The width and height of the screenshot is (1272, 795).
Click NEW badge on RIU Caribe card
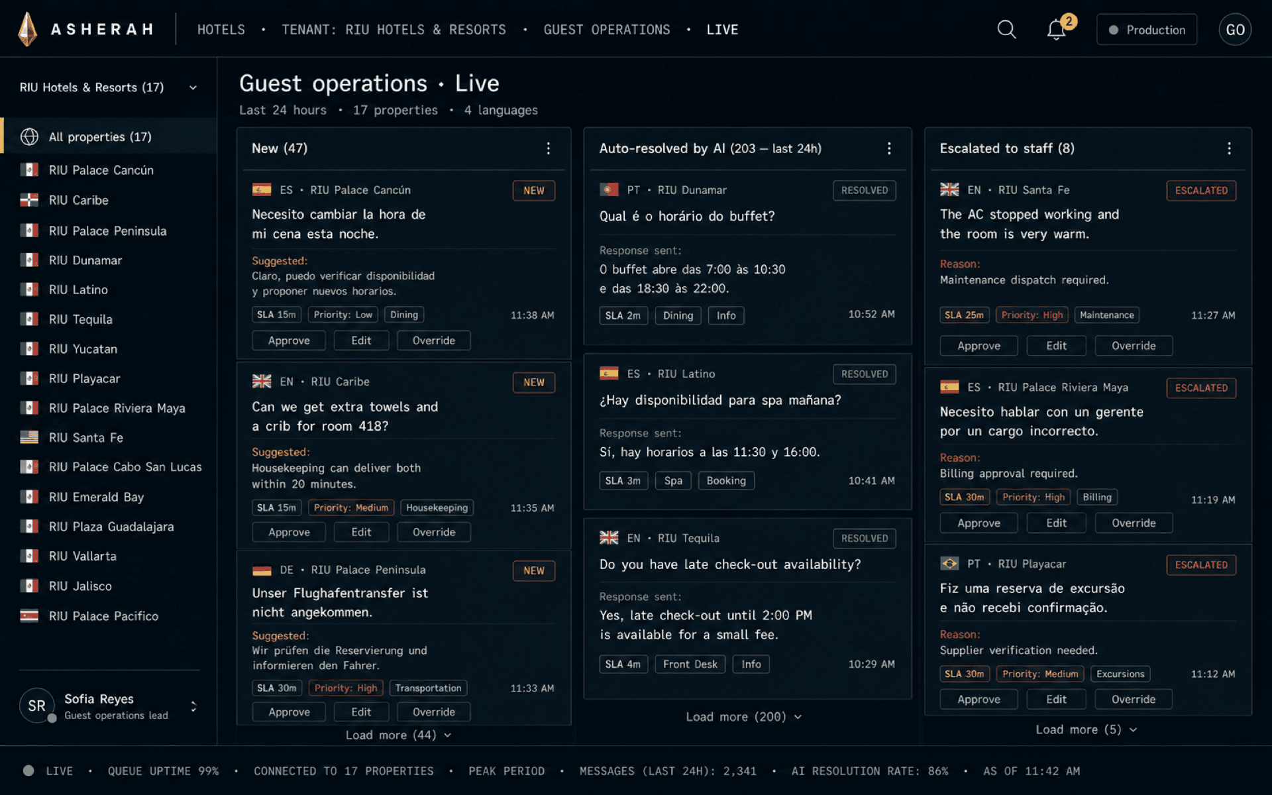click(534, 382)
